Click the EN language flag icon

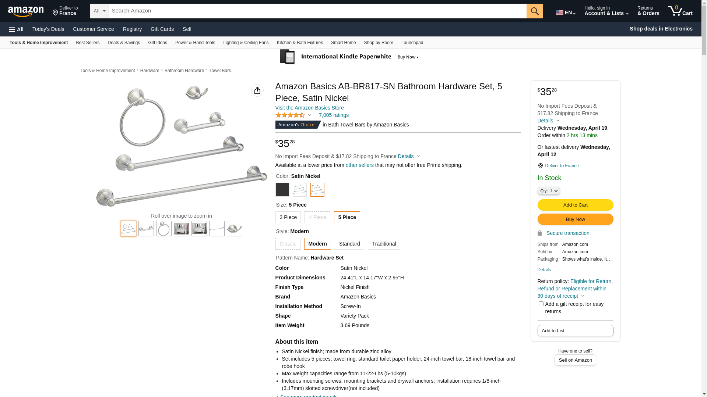pyautogui.click(x=560, y=12)
